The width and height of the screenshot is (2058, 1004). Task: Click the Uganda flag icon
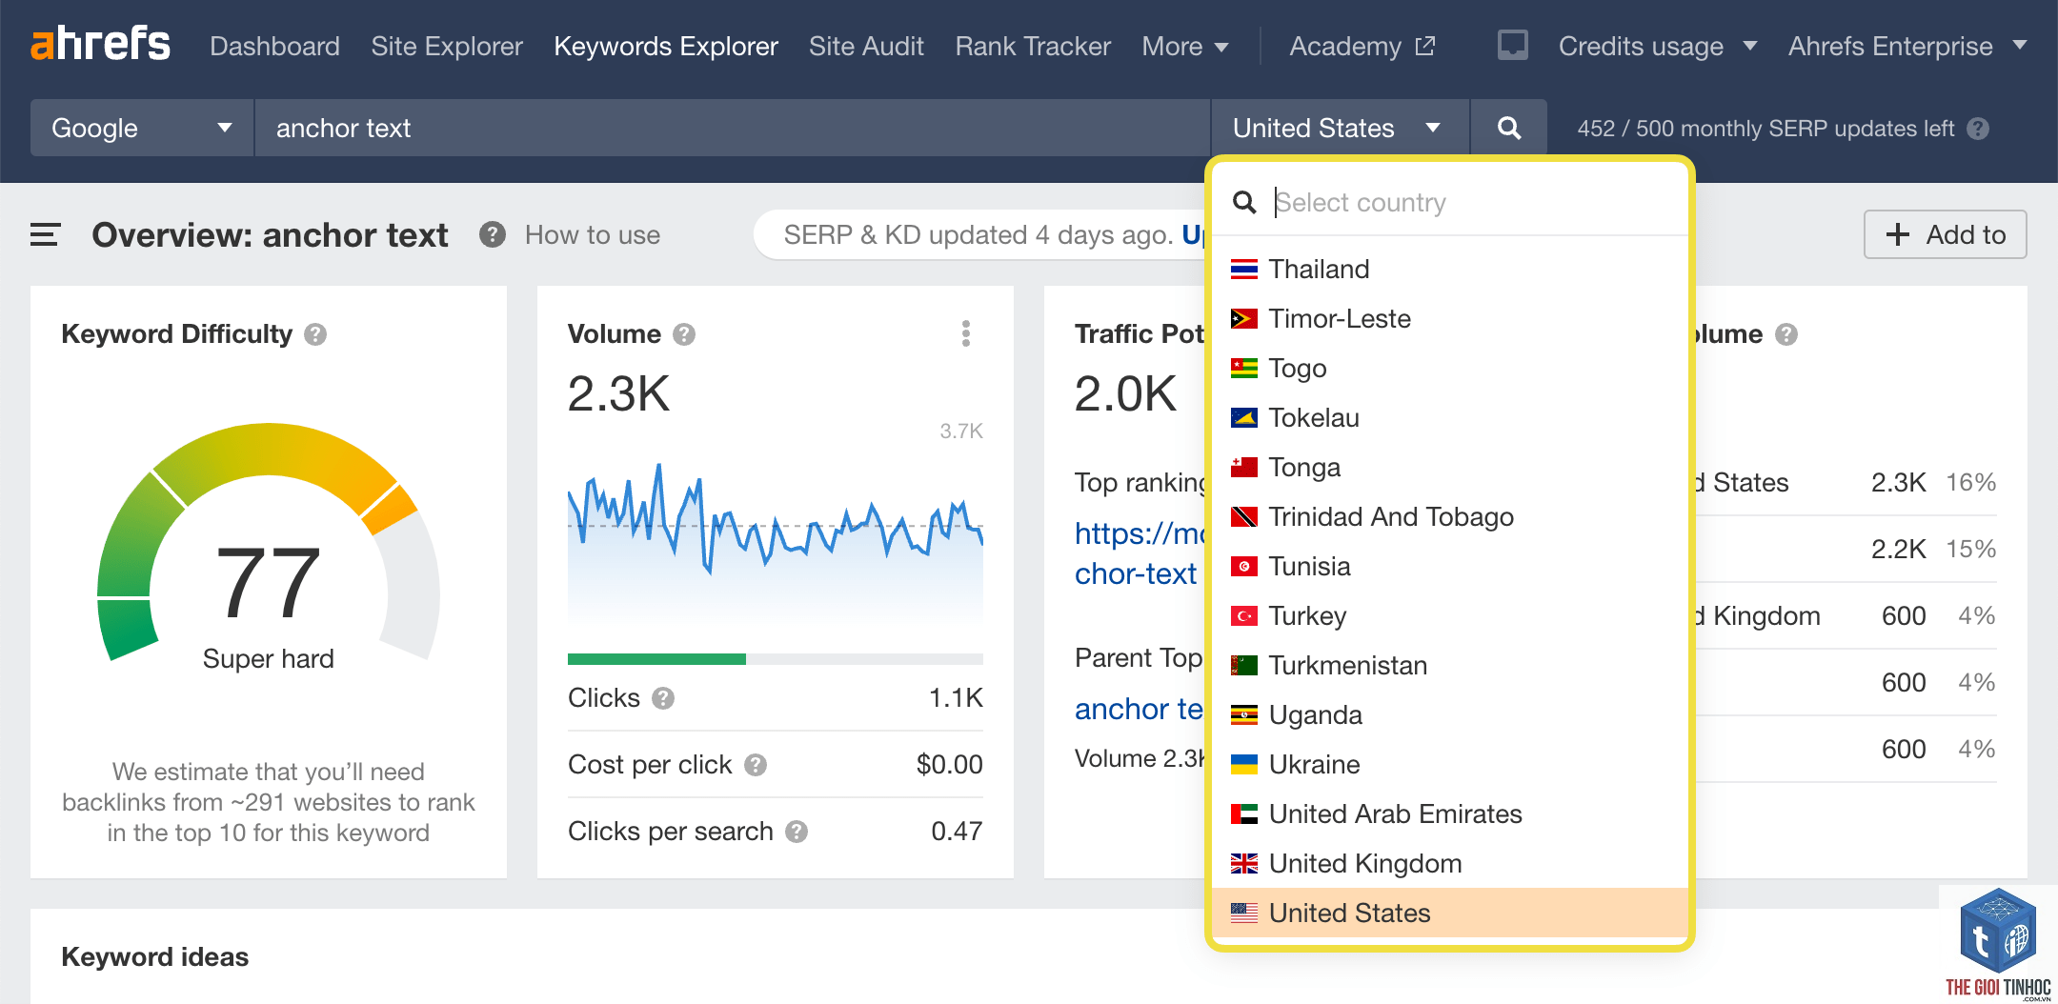(x=1243, y=715)
